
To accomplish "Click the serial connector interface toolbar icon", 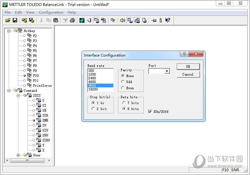I will 89,20.
